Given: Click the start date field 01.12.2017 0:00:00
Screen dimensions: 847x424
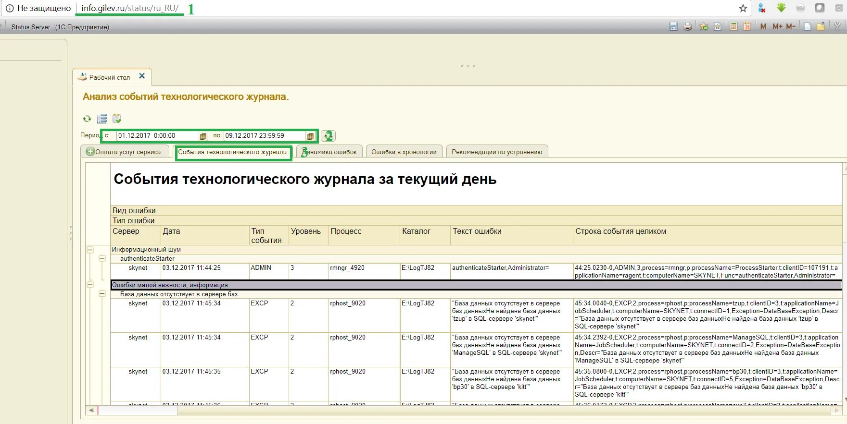Looking at the screenshot, I should [x=158, y=136].
